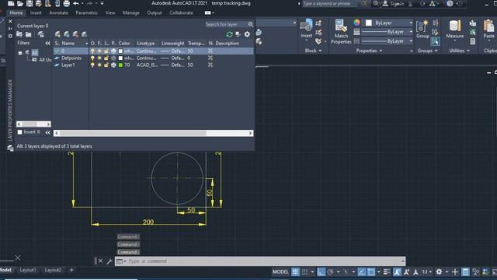Click the green color swatch of Layer1
Viewport: 497px width, 280px height.
coord(120,65)
